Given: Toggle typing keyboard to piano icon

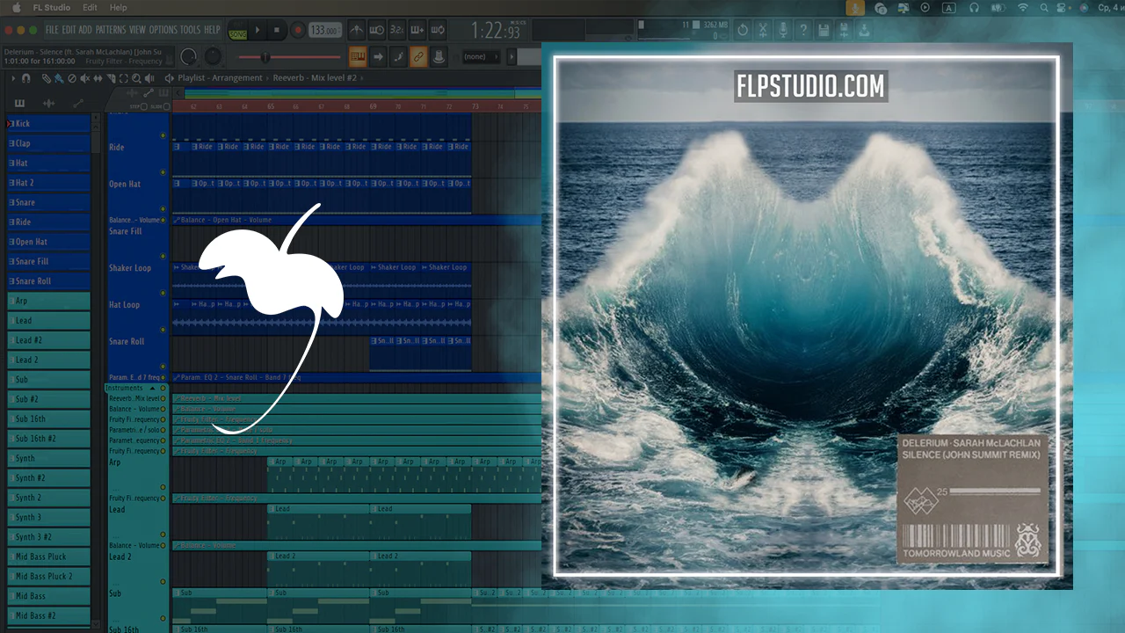Looking at the screenshot, I should pos(358,57).
